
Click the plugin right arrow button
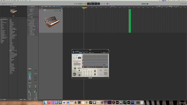click(x=106, y=70)
